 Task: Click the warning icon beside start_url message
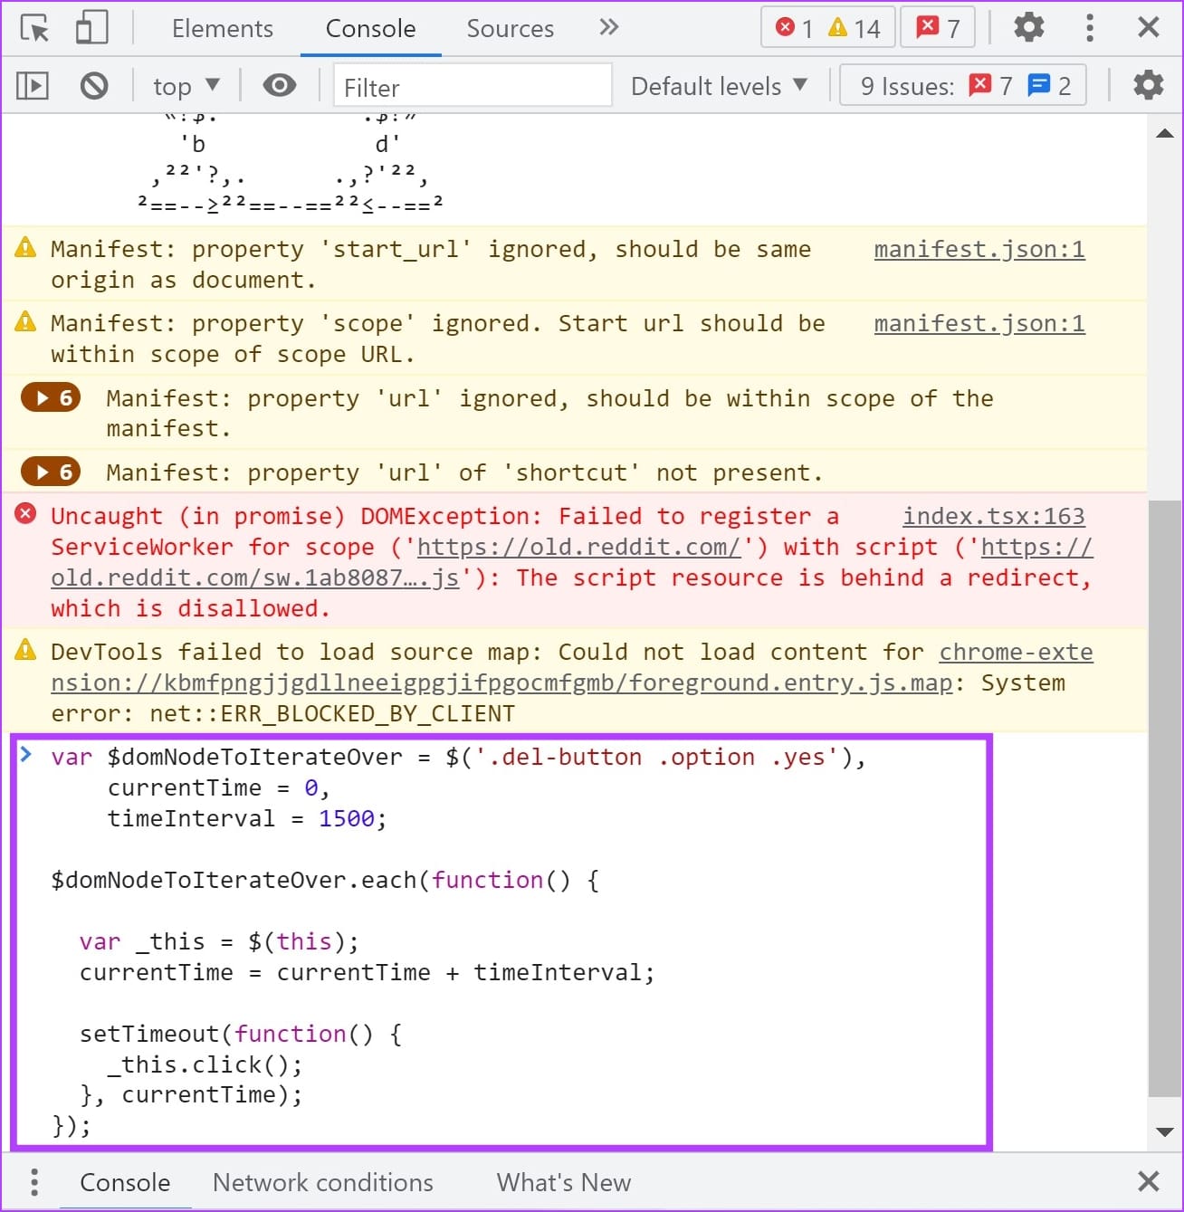[x=26, y=247]
